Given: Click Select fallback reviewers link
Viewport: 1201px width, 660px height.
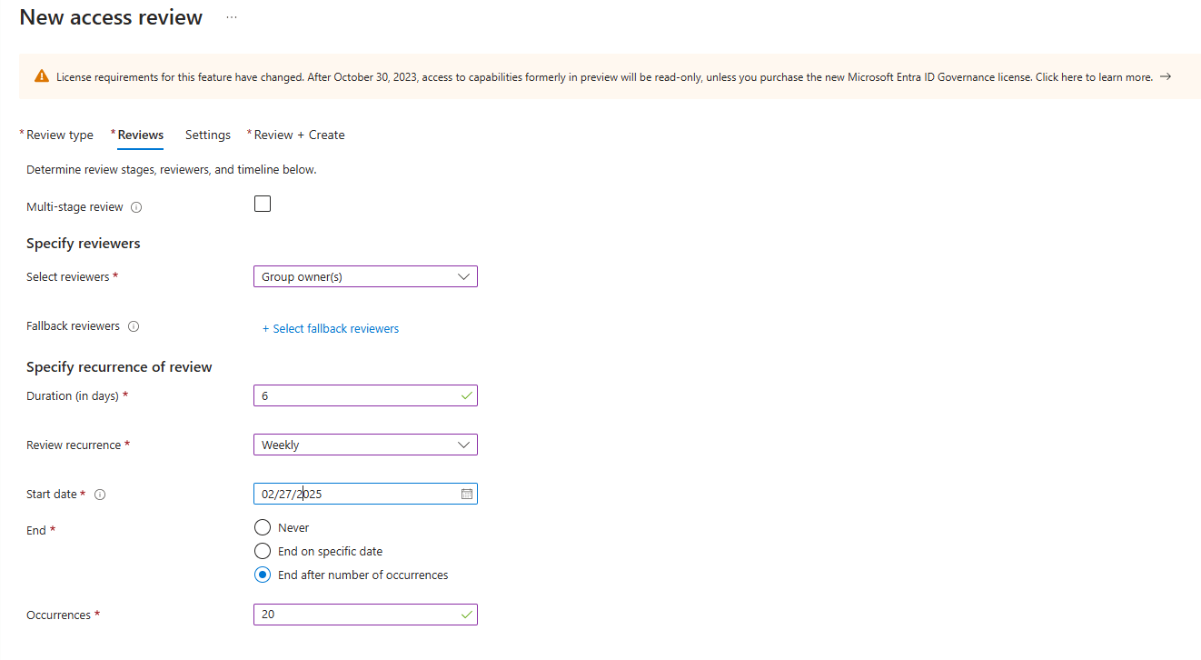Looking at the screenshot, I should 331,328.
